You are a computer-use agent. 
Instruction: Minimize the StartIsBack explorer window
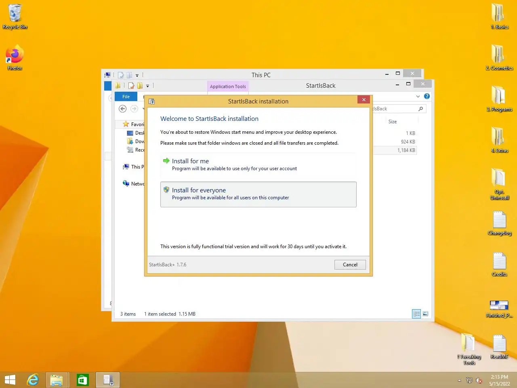(397, 84)
